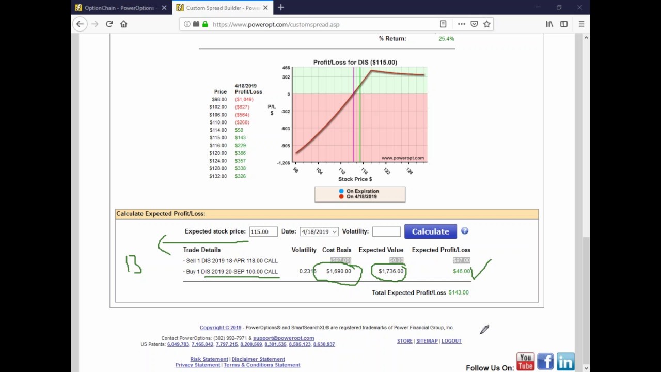Click the blue Calculate button
This screenshot has height=372, width=661.
pos(430,231)
